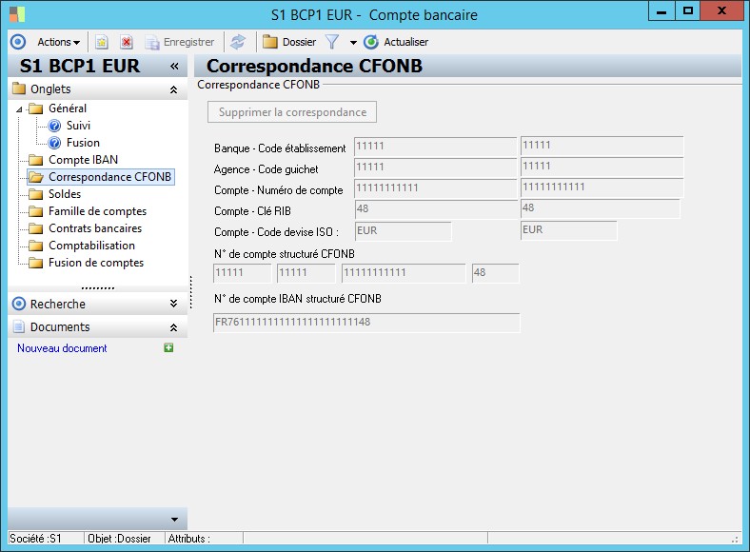
Task: Click the Actualiser refresh button
Action: point(396,42)
